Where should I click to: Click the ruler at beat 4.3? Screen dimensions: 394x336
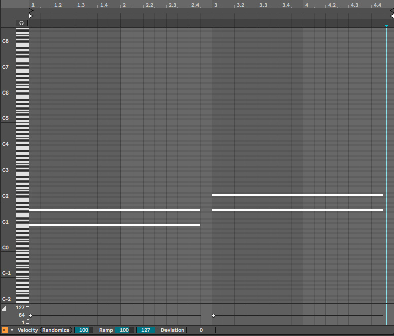354,5
